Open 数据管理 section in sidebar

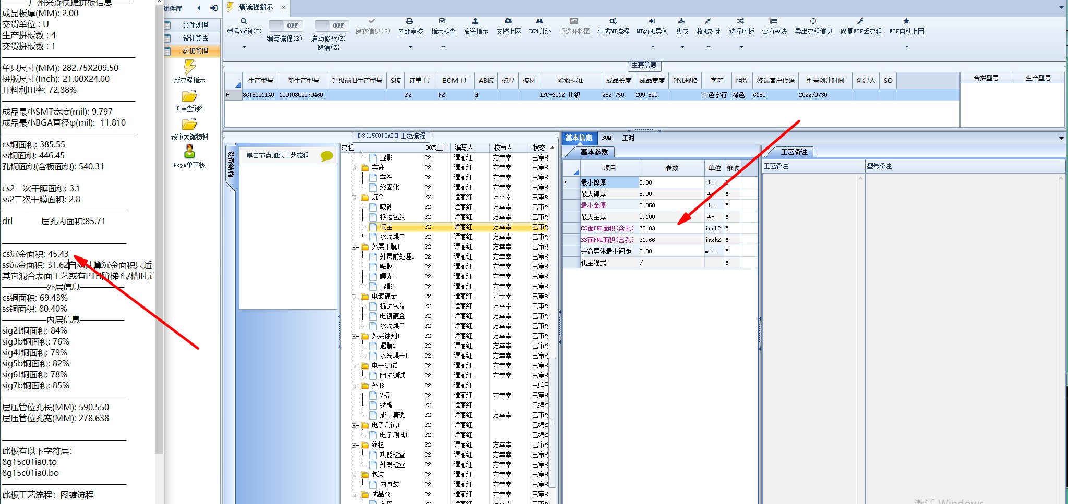[192, 51]
